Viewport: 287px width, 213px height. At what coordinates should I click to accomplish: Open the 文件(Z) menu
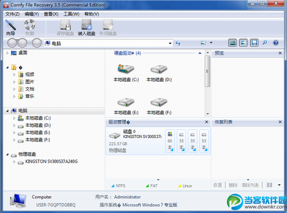(12, 14)
